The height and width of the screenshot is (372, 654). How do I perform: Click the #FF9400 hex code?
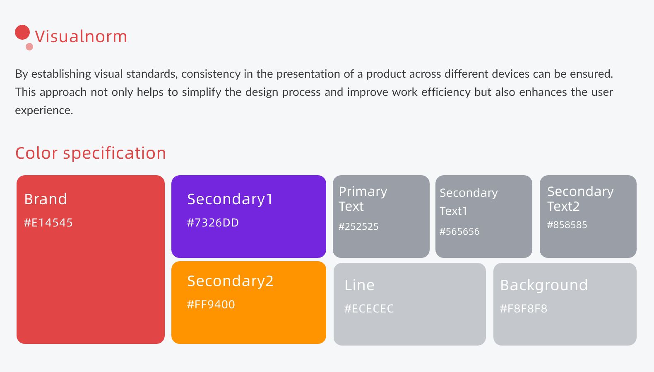tap(211, 305)
